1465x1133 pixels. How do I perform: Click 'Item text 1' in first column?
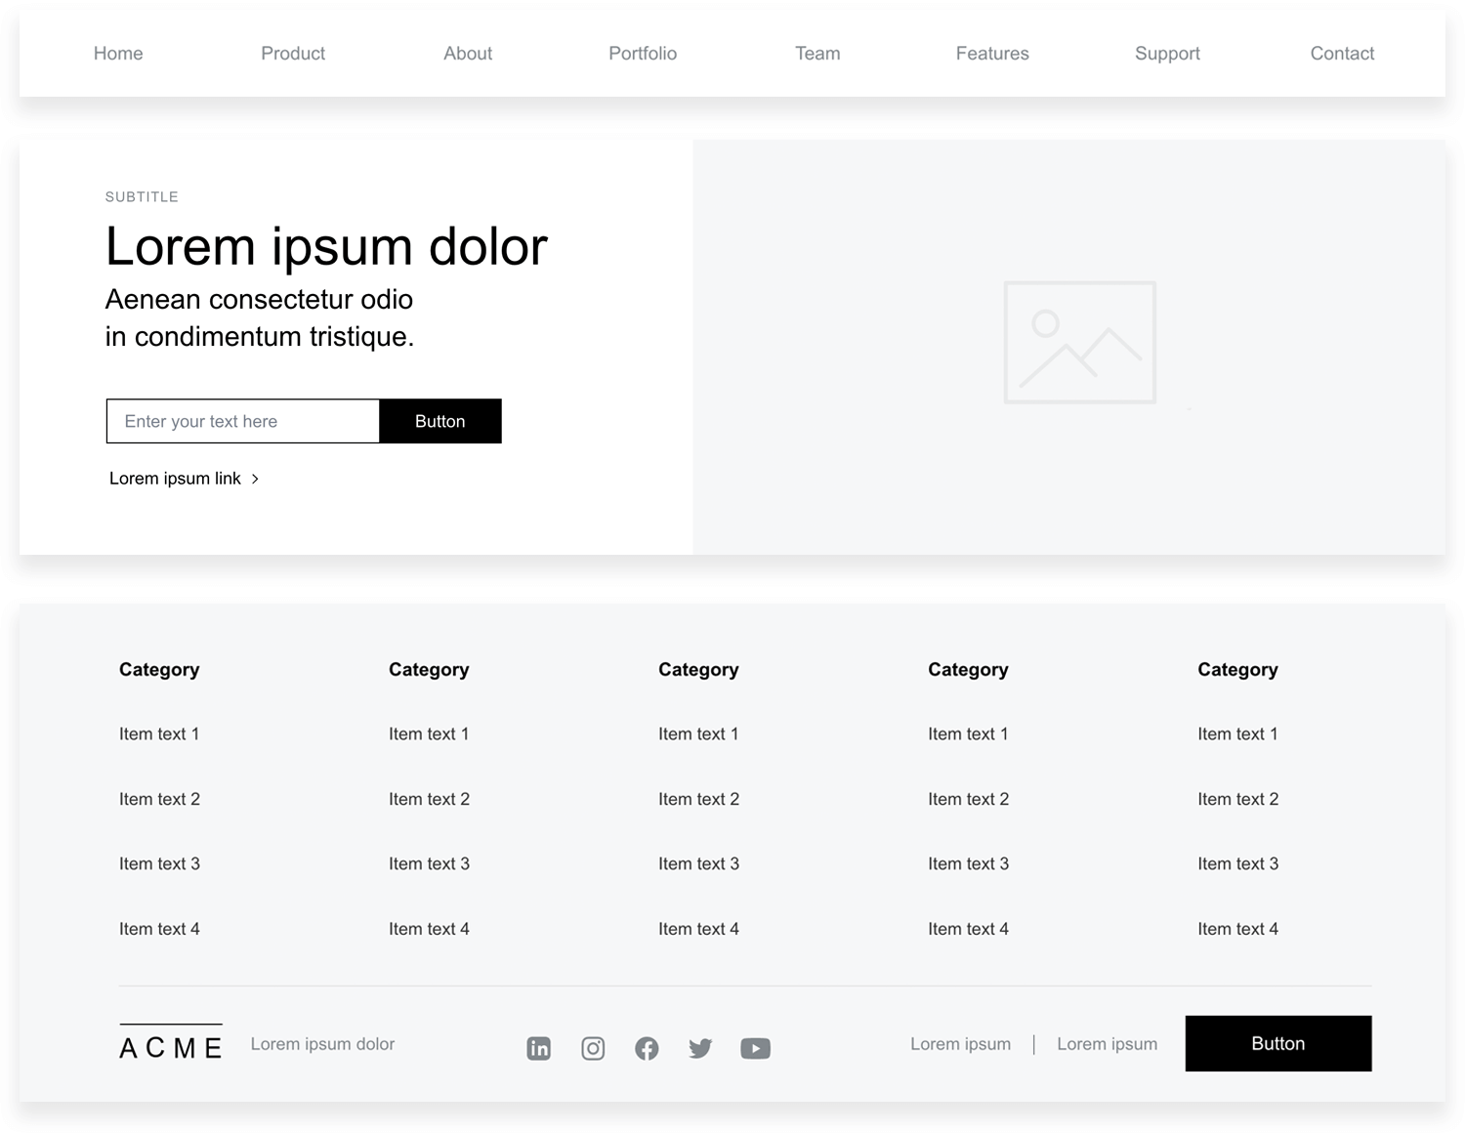tap(159, 734)
